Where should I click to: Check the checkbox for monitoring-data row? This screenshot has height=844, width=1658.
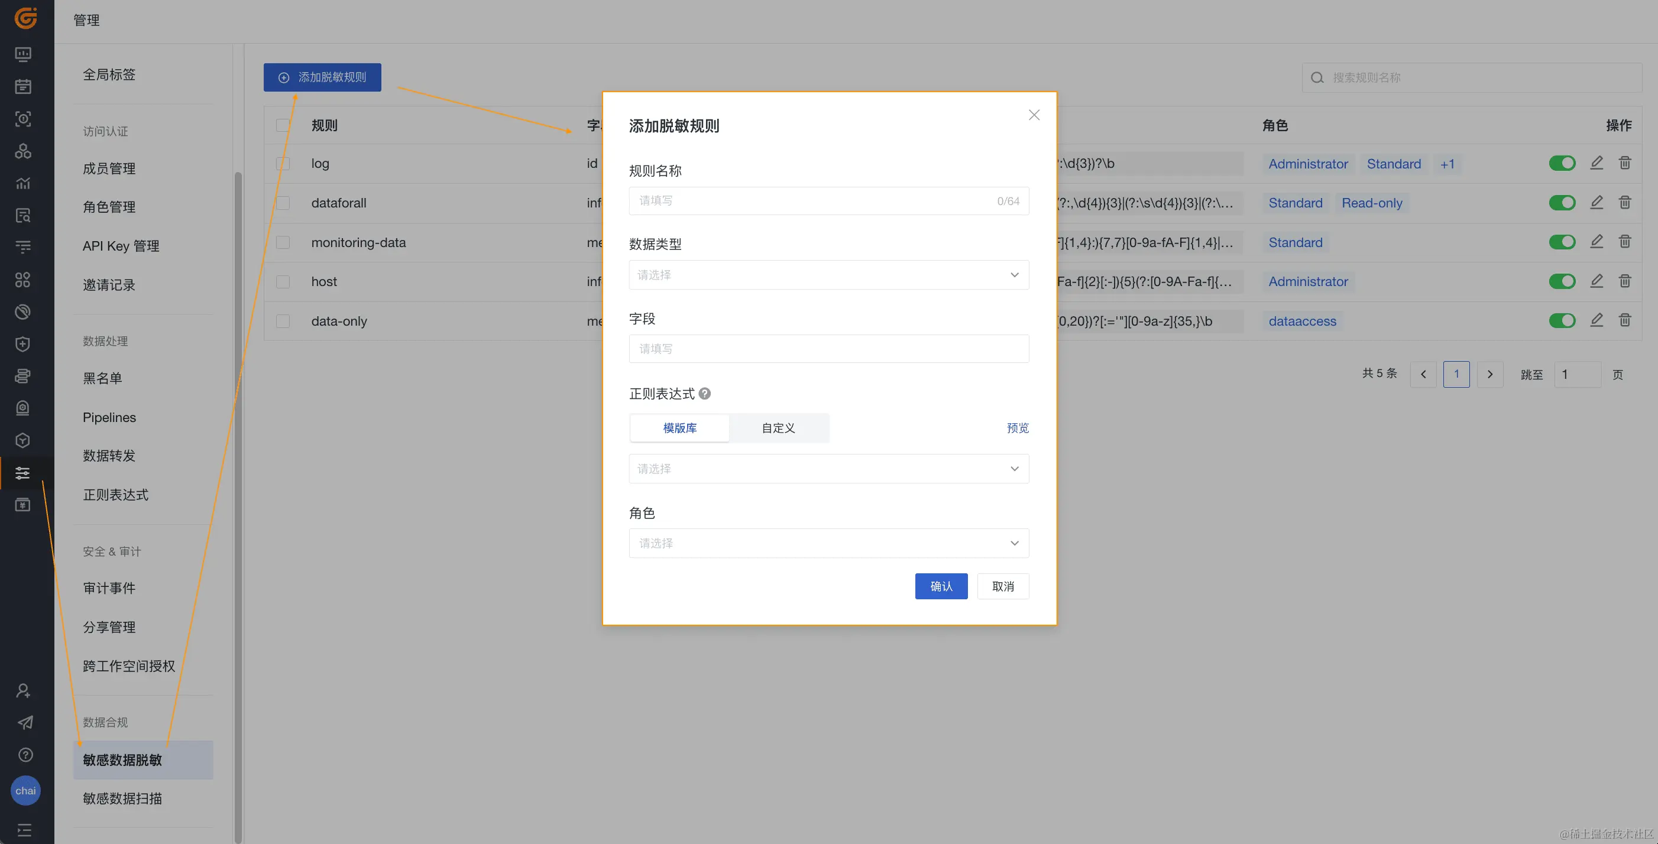[283, 242]
